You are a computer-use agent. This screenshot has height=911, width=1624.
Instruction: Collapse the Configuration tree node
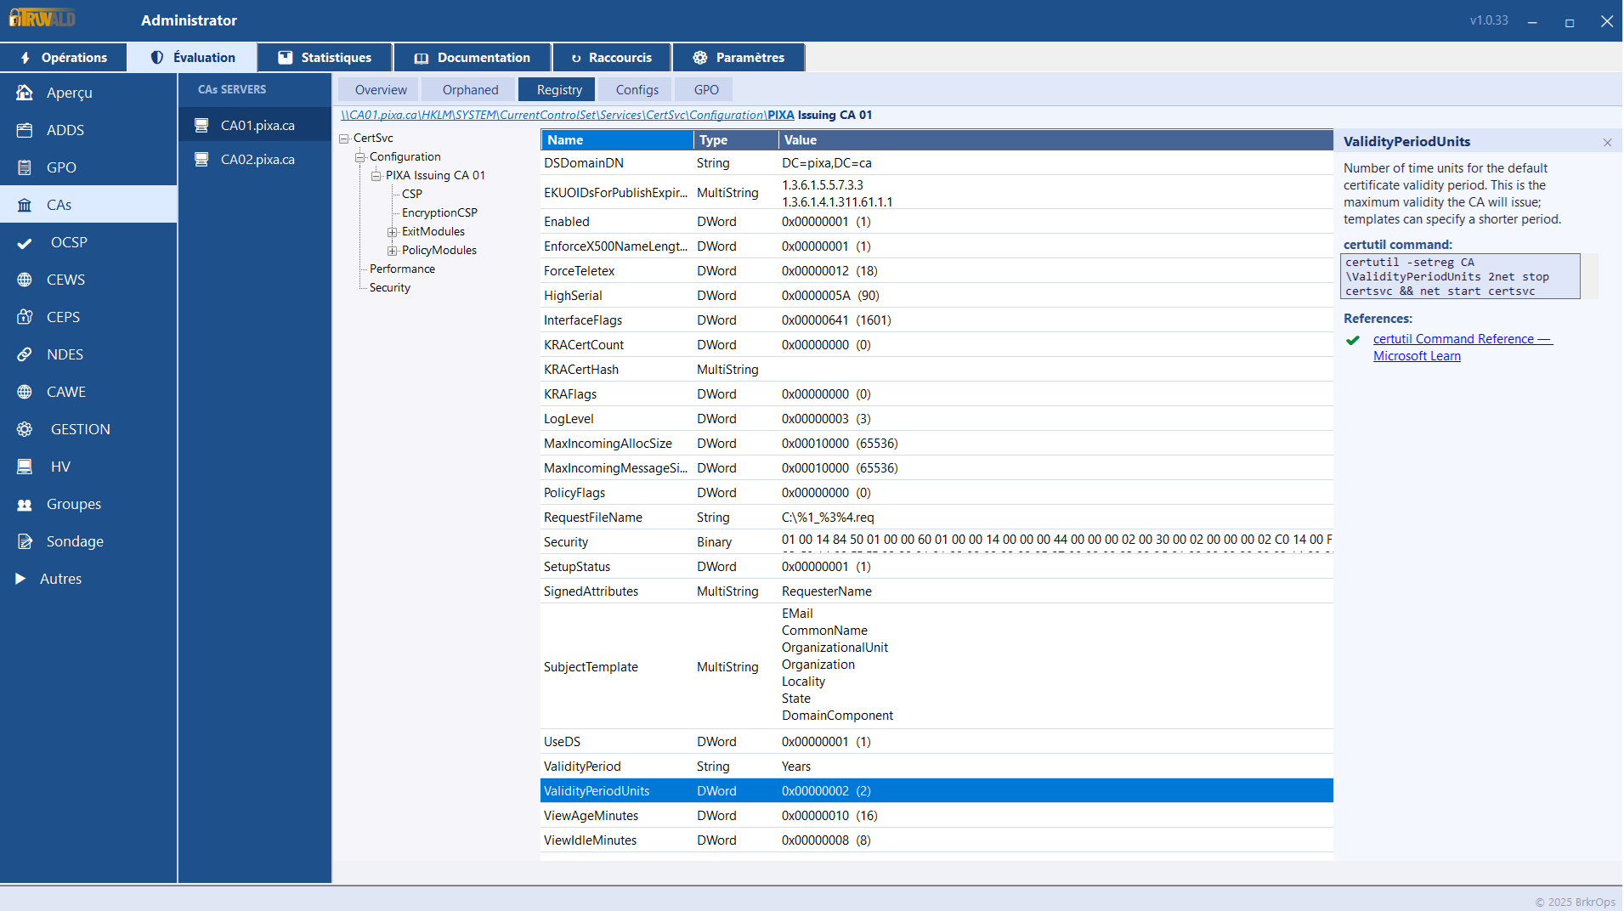(359, 157)
